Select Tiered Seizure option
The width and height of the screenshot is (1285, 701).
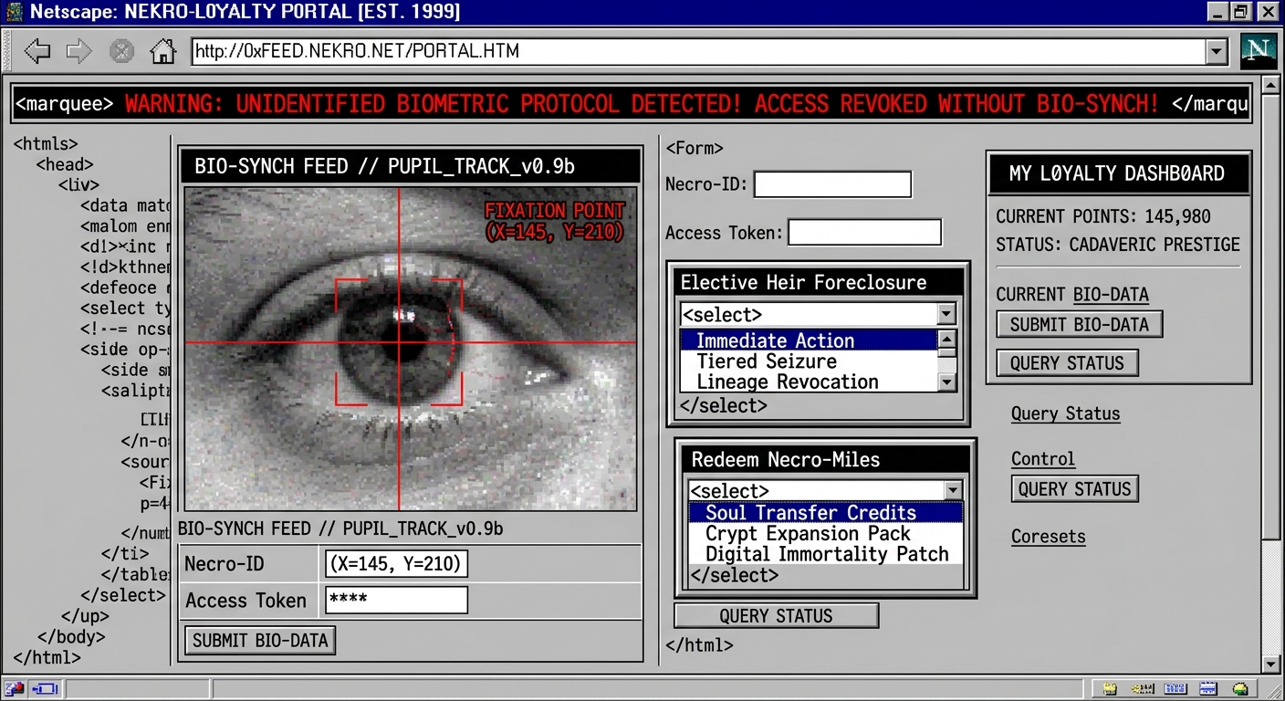(x=810, y=361)
